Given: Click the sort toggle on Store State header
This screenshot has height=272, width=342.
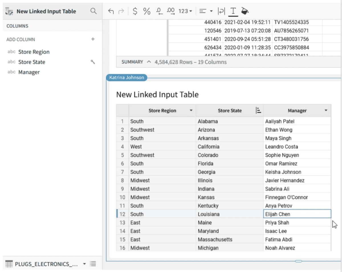Looking at the screenshot, I should (x=259, y=111).
